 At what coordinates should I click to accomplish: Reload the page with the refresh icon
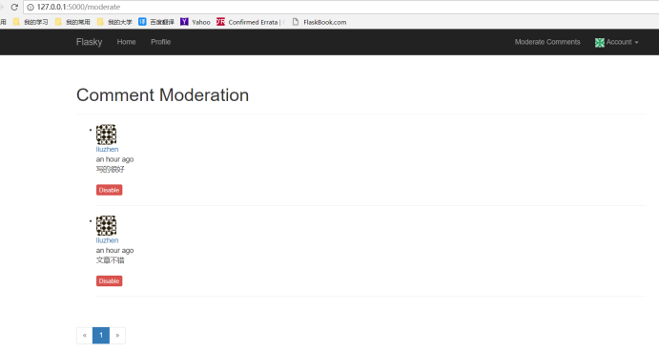point(14,7)
